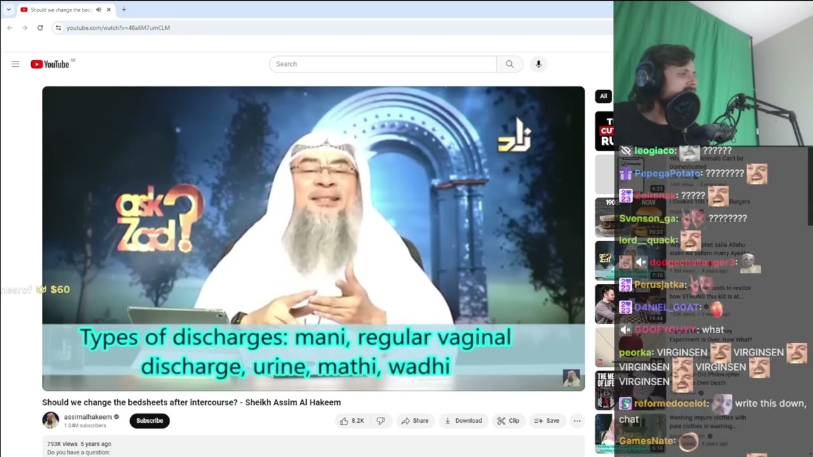Click the badge icon beside reformedocelot
Viewport: 813px width, 457px height.
coord(626,404)
